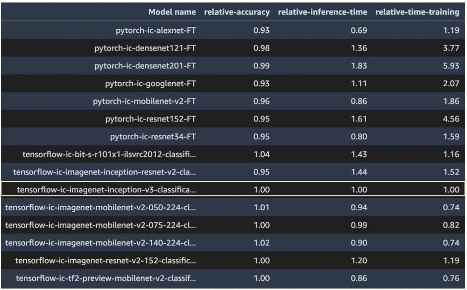Click bit-s-r101x1 training time value 1.16
The width and height of the screenshot is (467, 290).
click(451, 154)
